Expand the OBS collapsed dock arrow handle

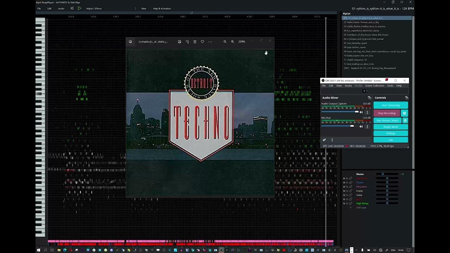tap(364, 91)
